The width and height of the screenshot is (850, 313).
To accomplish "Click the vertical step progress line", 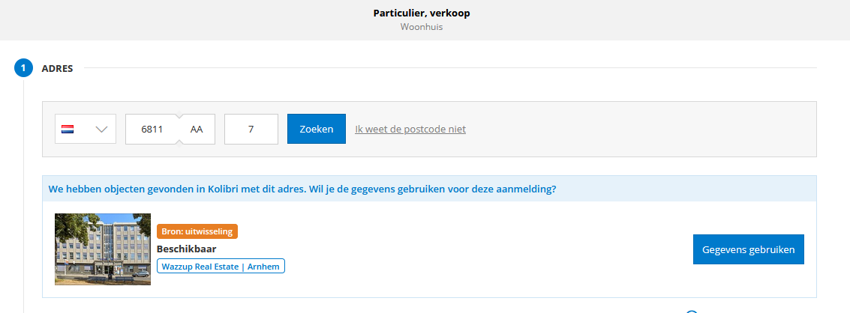I will click(24, 195).
